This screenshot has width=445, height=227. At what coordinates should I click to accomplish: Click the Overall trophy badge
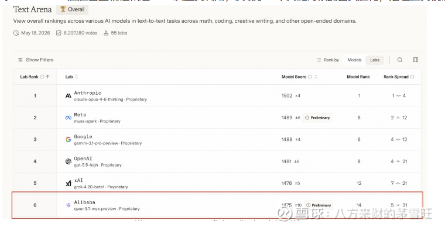[x=72, y=9]
